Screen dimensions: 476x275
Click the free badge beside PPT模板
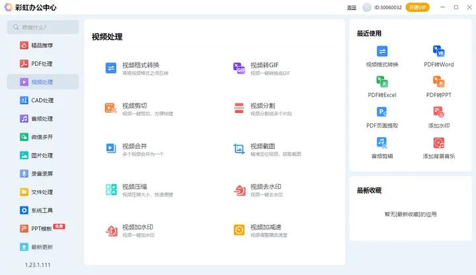(x=59, y=226)
